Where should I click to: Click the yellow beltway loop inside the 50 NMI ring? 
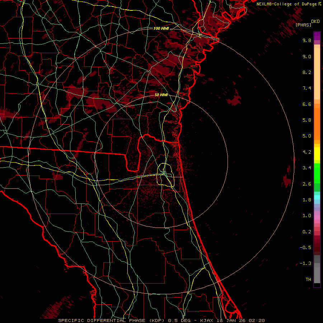[165, 175]
